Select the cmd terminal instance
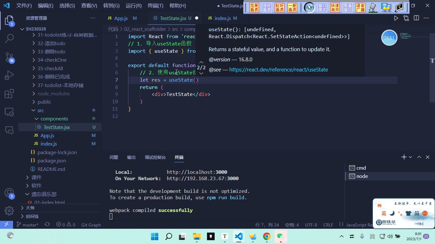Image resolution: width=435 pixels, height=244 pixels. (x=361, y=168)
